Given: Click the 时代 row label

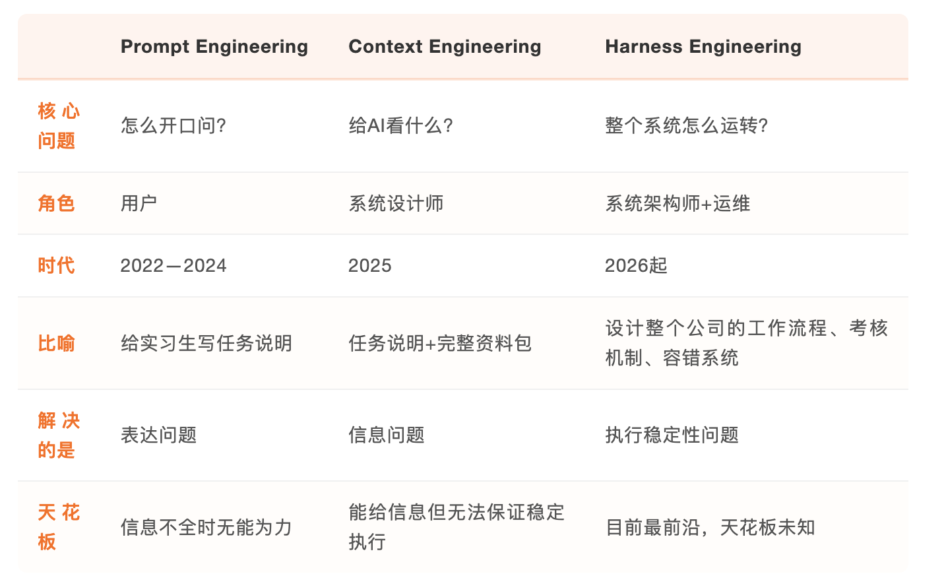Looking at the screenshot, I should point(56,265).
